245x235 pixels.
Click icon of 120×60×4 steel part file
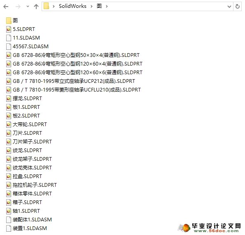[9, 64]
